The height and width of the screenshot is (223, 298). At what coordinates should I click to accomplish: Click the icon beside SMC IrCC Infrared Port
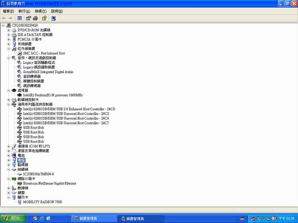coord(20,53)
